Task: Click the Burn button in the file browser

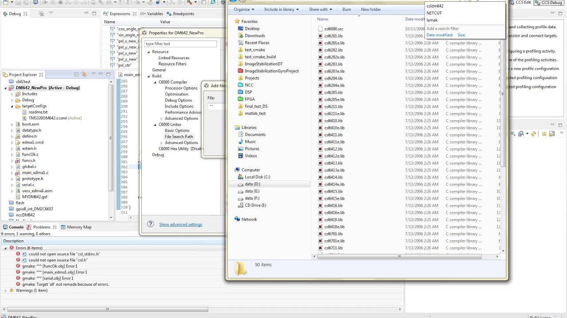Action: (x=347, y=9)
